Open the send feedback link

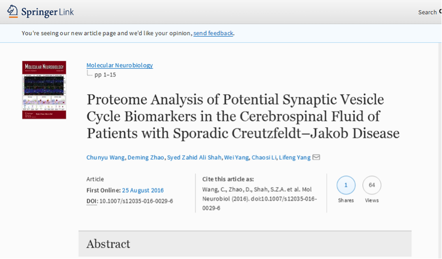pos(213,33)
